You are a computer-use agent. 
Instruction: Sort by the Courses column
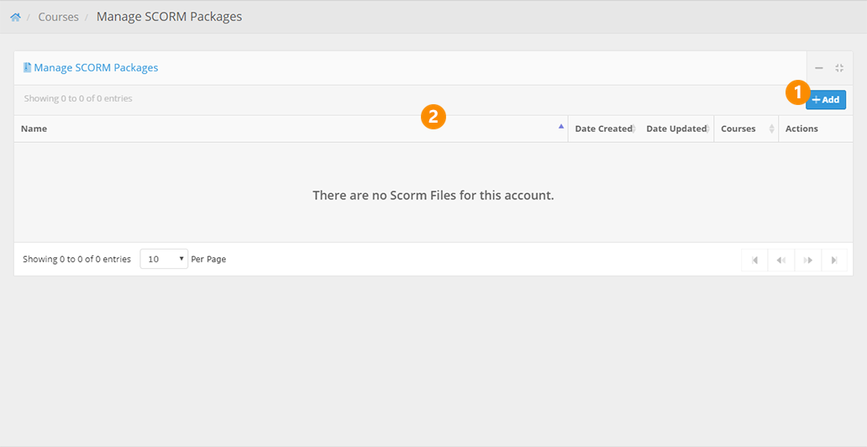tap(738, 129)
